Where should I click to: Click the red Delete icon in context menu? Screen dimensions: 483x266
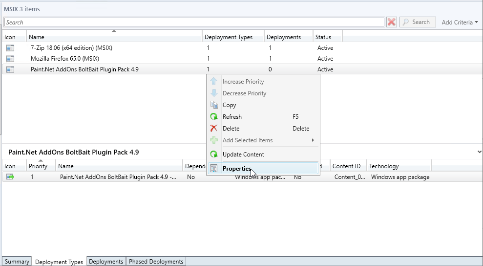click(214, 129)
